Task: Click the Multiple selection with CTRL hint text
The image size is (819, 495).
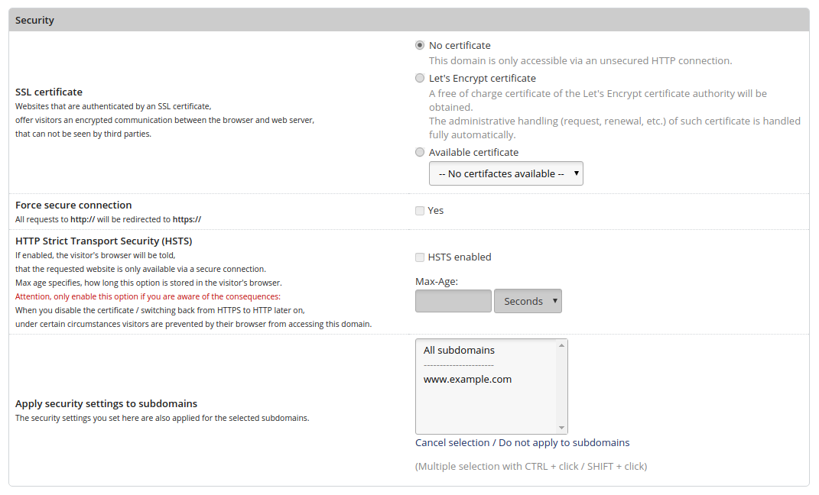Action: 531,466
